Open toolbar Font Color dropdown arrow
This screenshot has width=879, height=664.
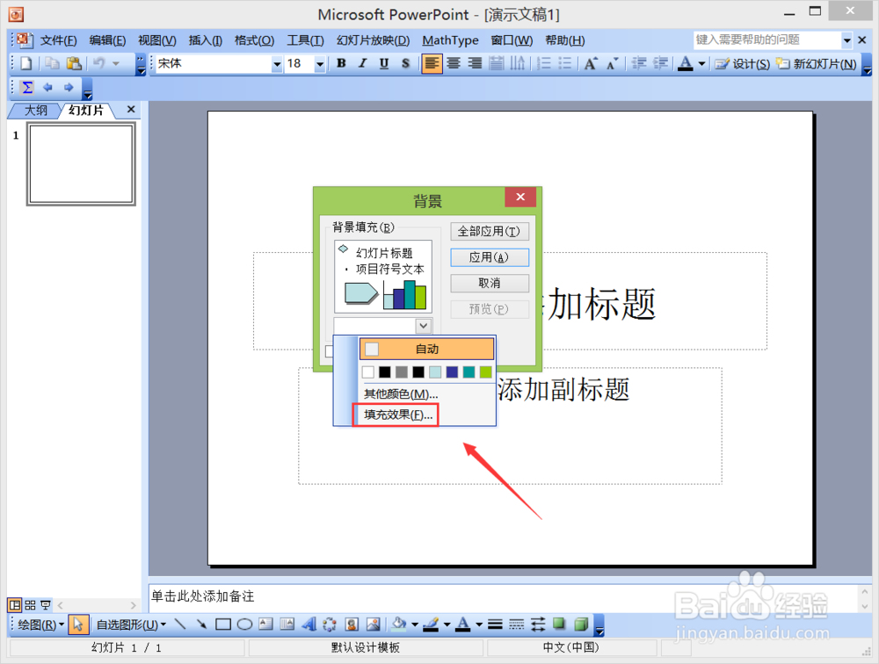[701, 64]
